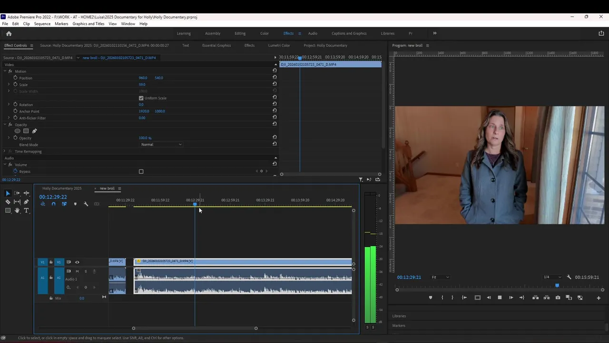Hide V1 track output with the eye icon
Screen dimensions: 609x343
[x=77, y=262]
